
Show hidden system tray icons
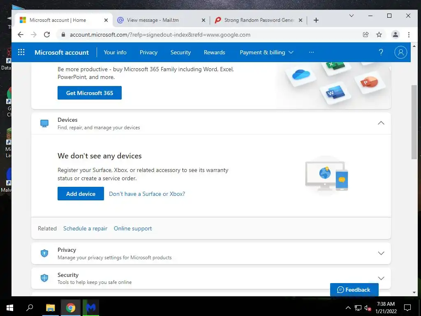tap(348, 308)
